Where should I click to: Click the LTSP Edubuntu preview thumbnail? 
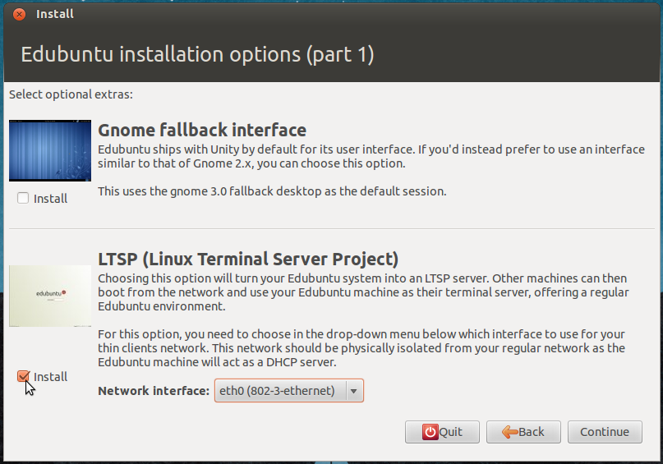coord(50,296)
